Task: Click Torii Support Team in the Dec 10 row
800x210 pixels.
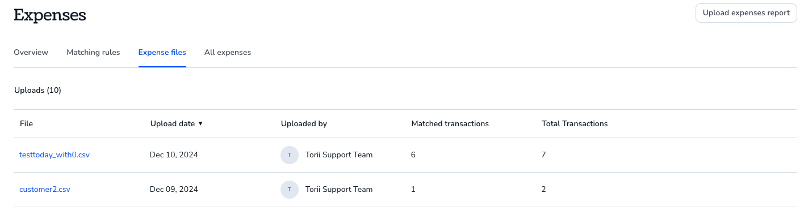Action: coord(339,155)
